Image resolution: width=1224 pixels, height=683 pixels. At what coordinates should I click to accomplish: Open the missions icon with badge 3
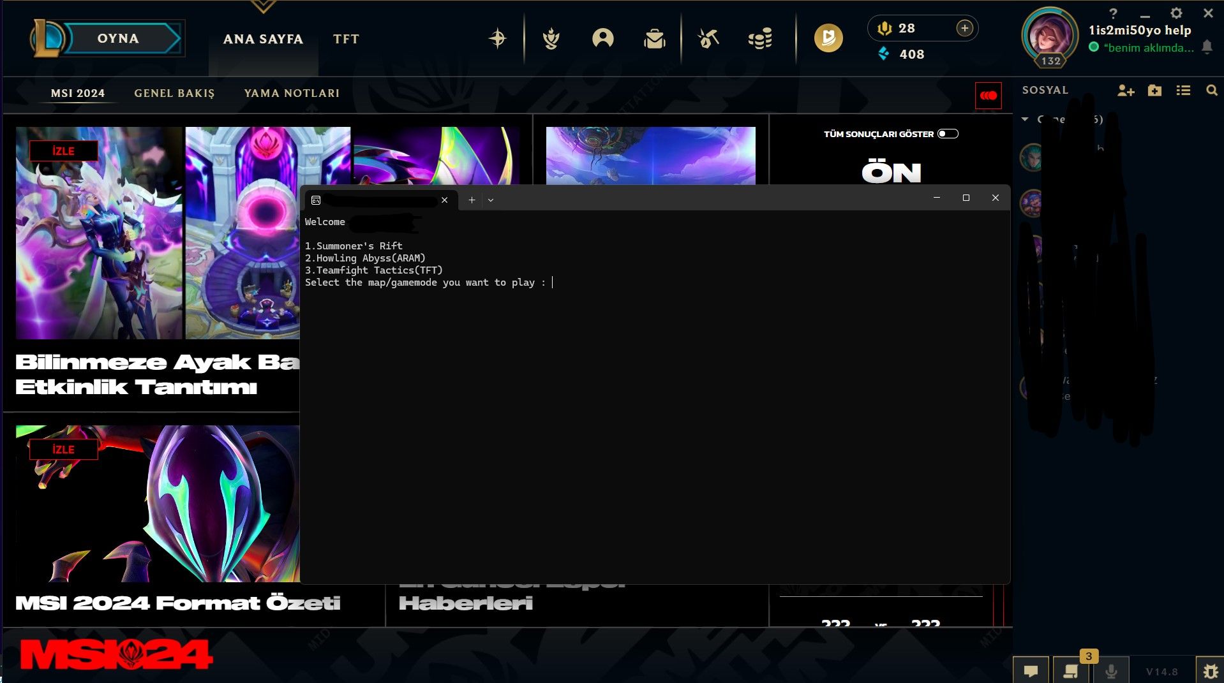click(x=1071, y=670)
